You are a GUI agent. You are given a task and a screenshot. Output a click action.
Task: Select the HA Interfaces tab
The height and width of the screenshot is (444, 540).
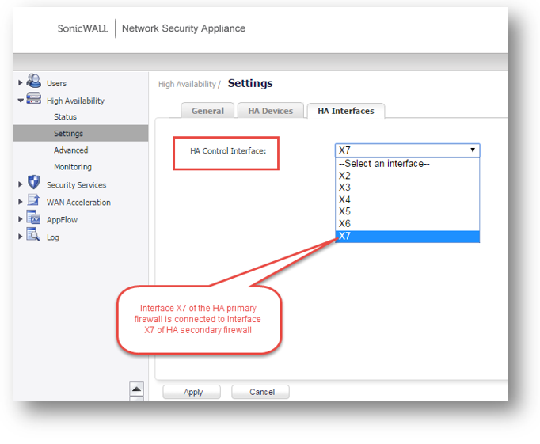[345, 111]
